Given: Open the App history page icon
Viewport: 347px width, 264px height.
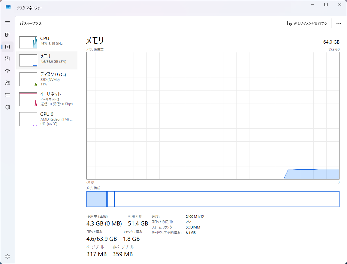Looking at the screenshot, I should pos(8,59).
